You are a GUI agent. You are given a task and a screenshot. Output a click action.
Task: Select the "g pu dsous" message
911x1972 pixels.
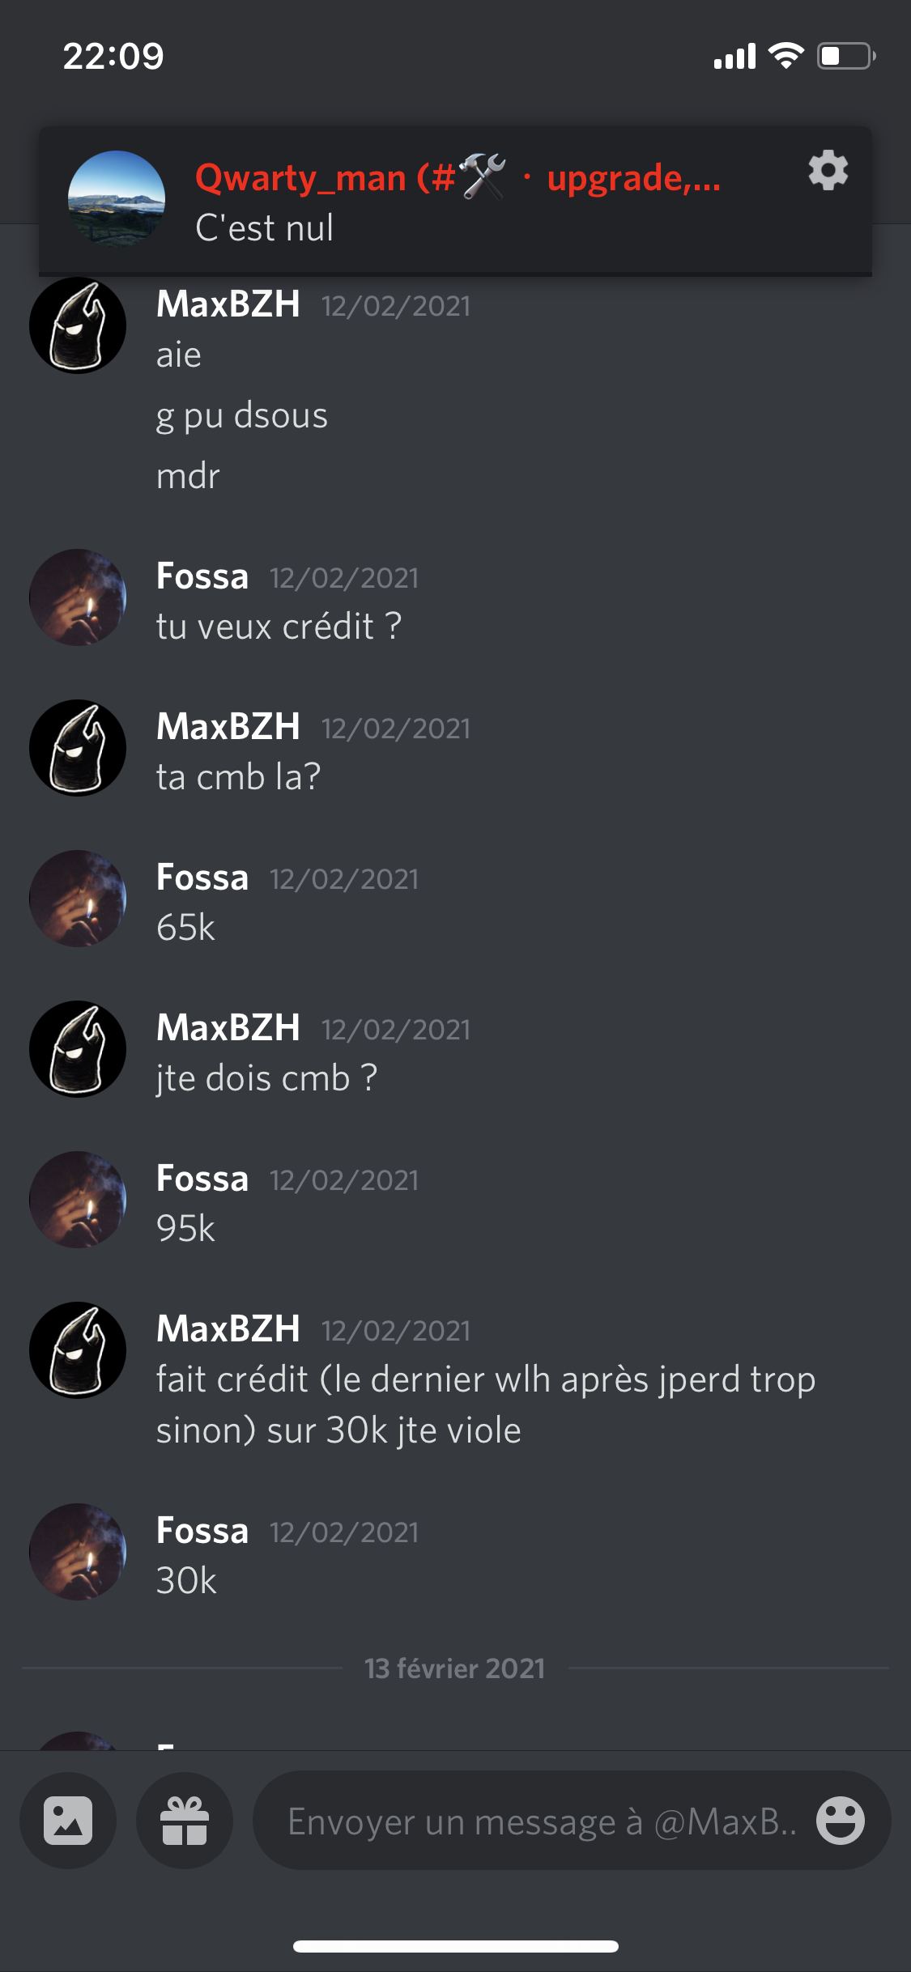click(x=242, y=416)
